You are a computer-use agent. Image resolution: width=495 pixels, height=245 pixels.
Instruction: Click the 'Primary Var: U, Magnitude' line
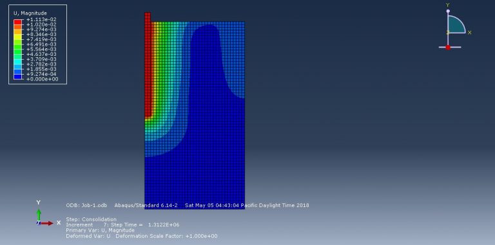(x=100, y=230)
